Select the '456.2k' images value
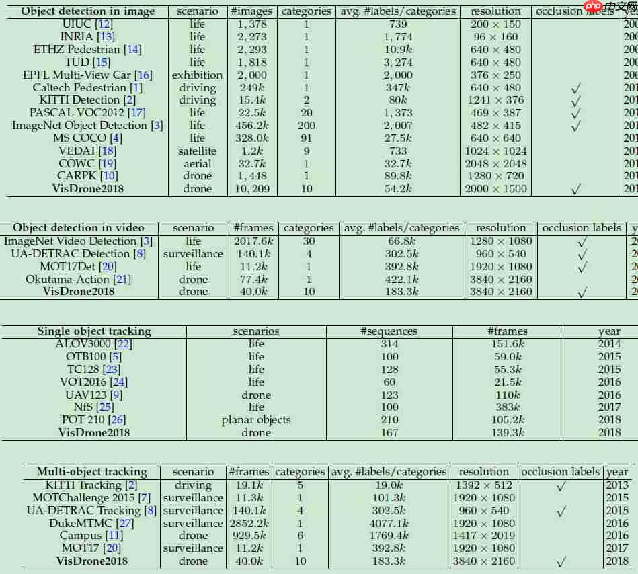Viewport: 638px width, 574px height. [x=252, y=126]
